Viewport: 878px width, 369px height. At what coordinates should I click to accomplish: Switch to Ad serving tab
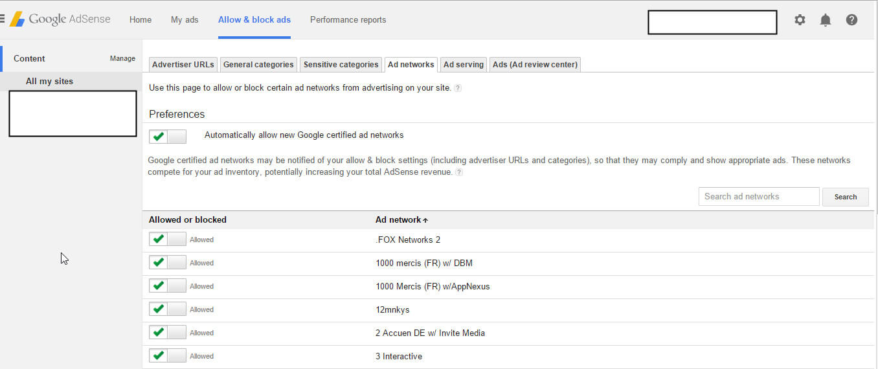(464, 64)
